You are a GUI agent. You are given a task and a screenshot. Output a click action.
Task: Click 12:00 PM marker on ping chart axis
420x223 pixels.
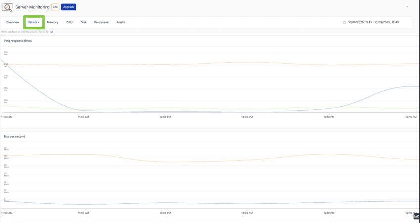[x=165, y=117]
